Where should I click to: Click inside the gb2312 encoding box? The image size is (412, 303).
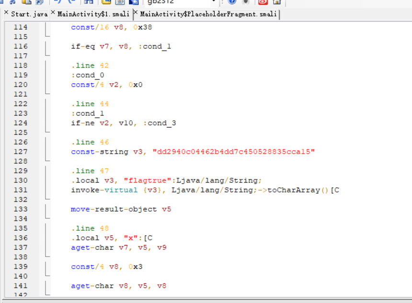tap(177, 2)
